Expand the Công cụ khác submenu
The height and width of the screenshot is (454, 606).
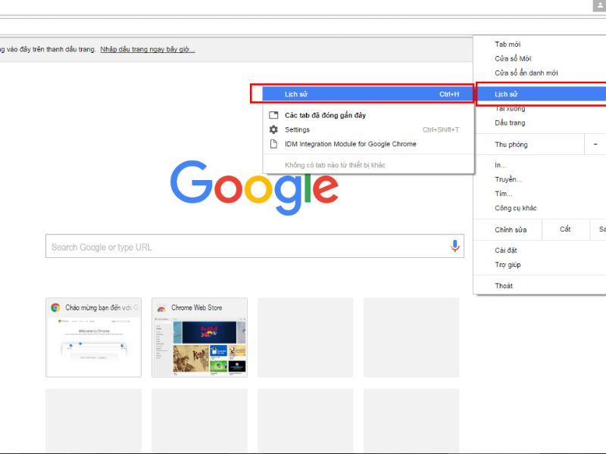pos(515,207)
